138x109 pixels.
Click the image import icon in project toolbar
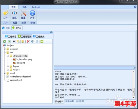click(9, 41)
